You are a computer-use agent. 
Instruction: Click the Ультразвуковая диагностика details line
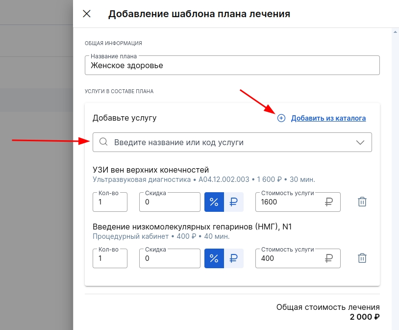click(204, 179)
